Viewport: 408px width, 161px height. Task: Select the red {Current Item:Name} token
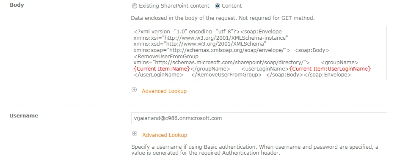pos(162,69)
